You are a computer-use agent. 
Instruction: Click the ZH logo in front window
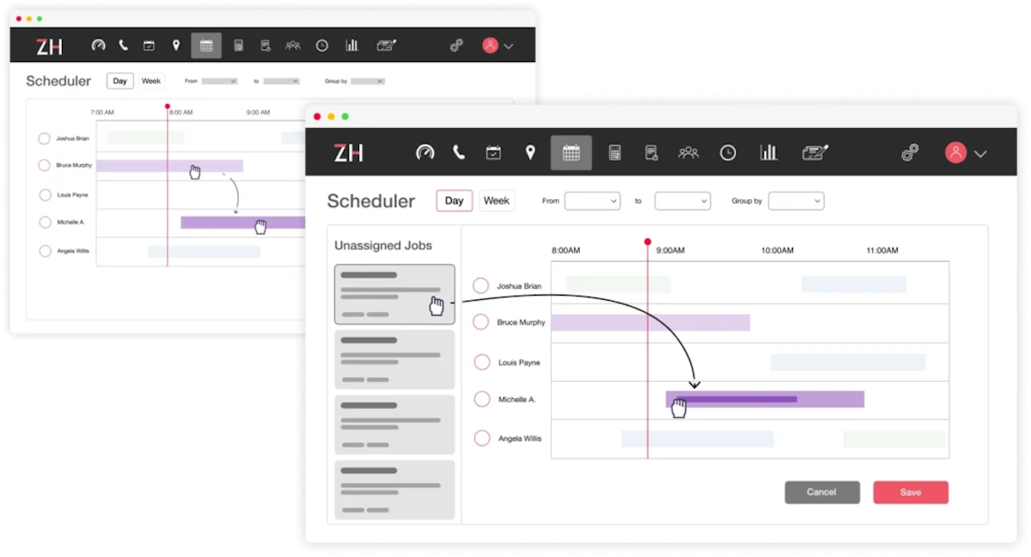click(348, 153)
